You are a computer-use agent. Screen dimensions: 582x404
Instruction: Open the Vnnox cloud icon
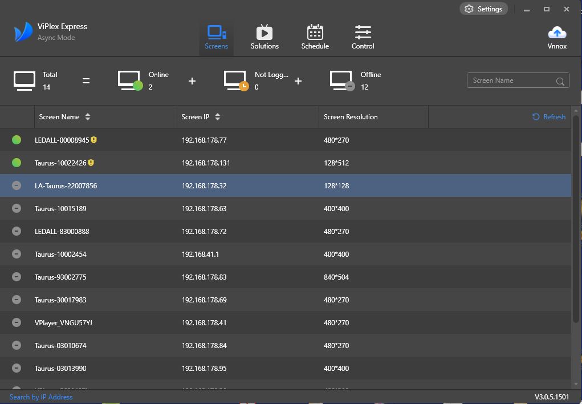(x=556, y=33)
